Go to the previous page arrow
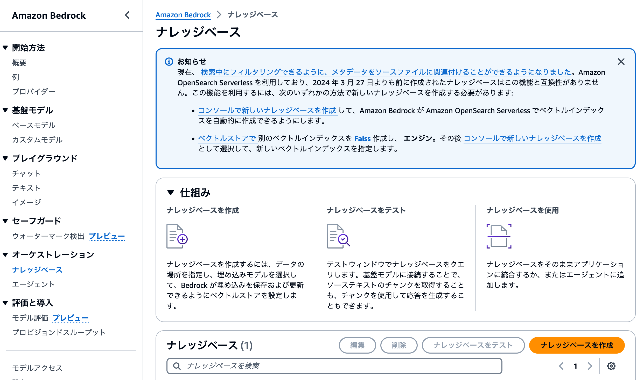Screen dimensions: 644x380 coord(561,366)
